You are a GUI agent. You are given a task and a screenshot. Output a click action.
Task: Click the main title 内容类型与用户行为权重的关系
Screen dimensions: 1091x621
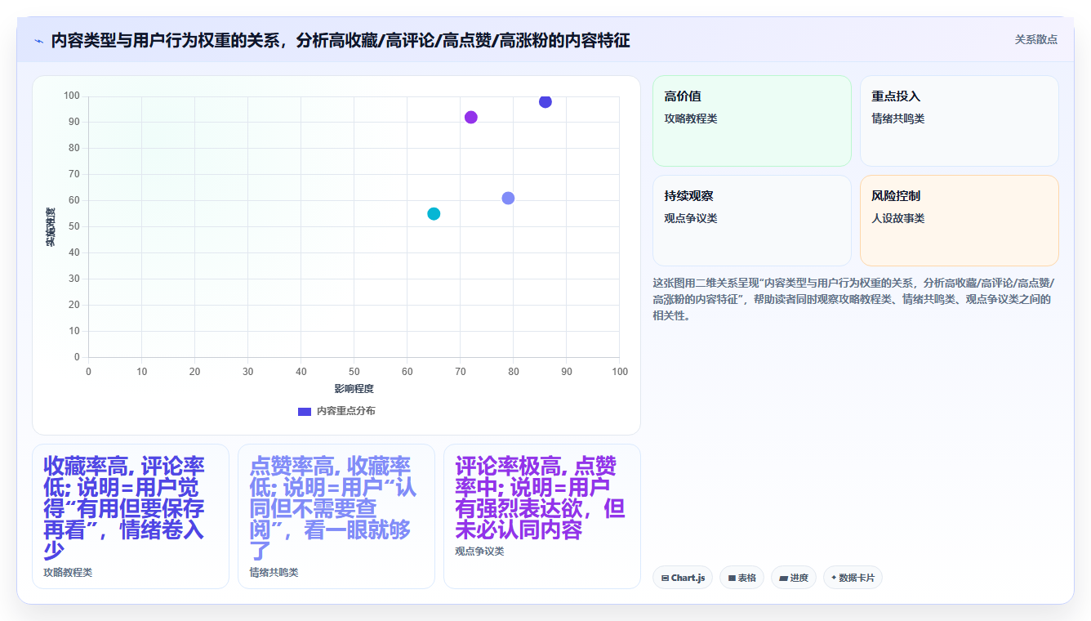tap(341, 41)
